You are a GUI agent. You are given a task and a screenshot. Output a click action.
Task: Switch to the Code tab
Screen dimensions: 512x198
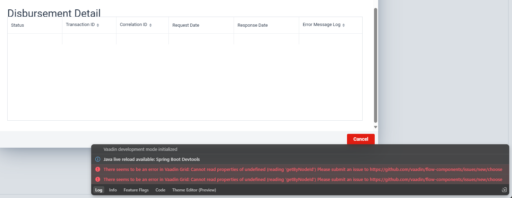[160, 190]
